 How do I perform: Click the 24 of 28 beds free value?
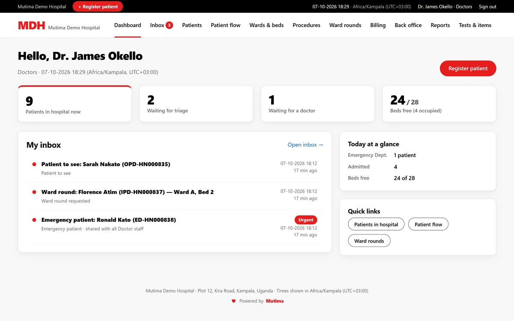404,178
